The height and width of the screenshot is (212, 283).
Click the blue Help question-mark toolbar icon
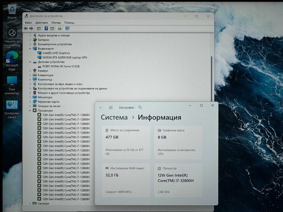(x=46, y=28)
